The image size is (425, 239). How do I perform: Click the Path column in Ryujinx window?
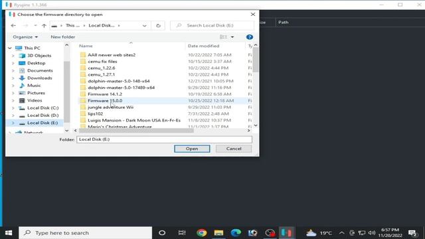284,23
